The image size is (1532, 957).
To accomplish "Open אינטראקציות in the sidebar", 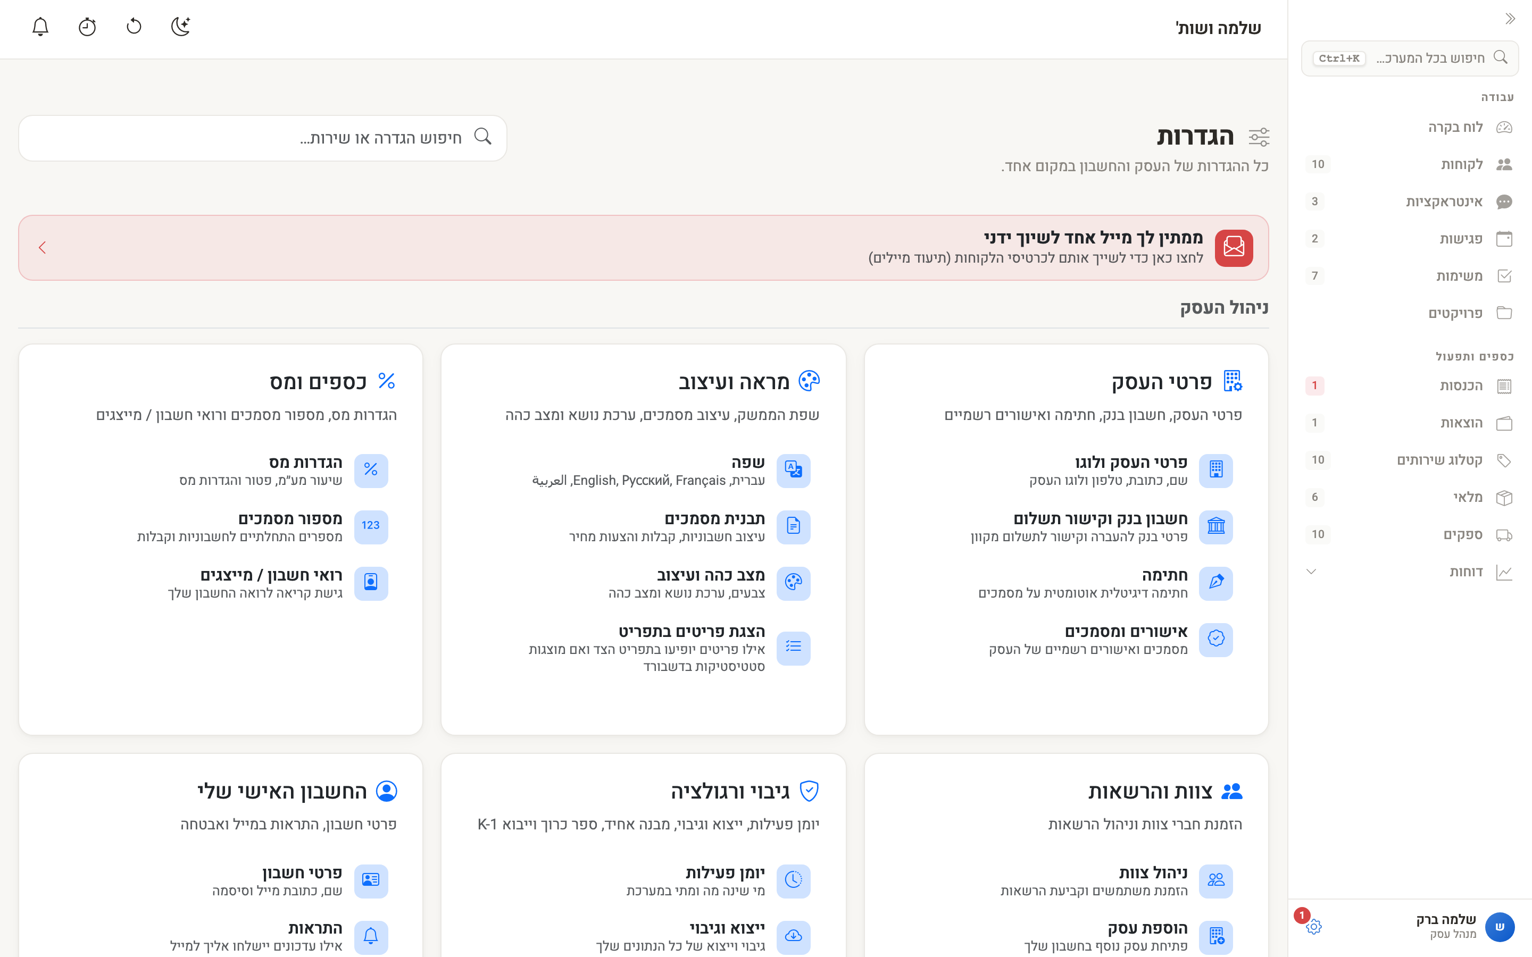I will point(1410,202).
